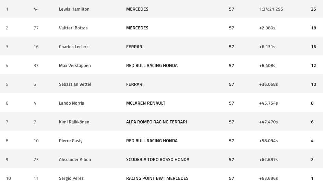Viewport: 323px width, 187px height.
Task: Open Lewis Hamilton driver link
Action: 74,9
